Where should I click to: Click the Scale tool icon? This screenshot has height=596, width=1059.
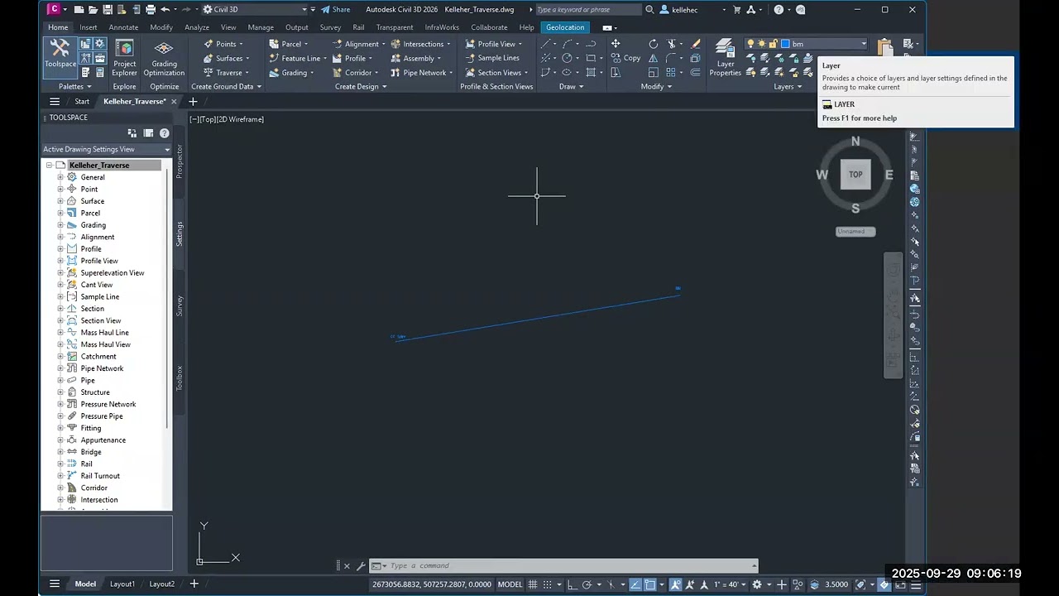[x=654, y=72]
